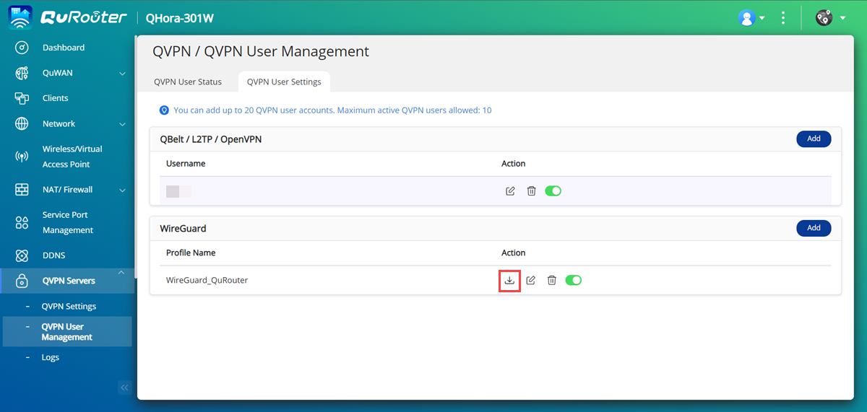The height and width of the screenshot is (412, 867).
Task: Delete the QBelt/L2TP/OpenVPN user
Action: tap(531, 191)
